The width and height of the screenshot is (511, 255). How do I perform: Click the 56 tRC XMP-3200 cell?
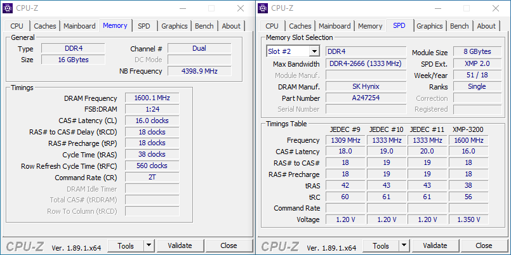[468, 197]
